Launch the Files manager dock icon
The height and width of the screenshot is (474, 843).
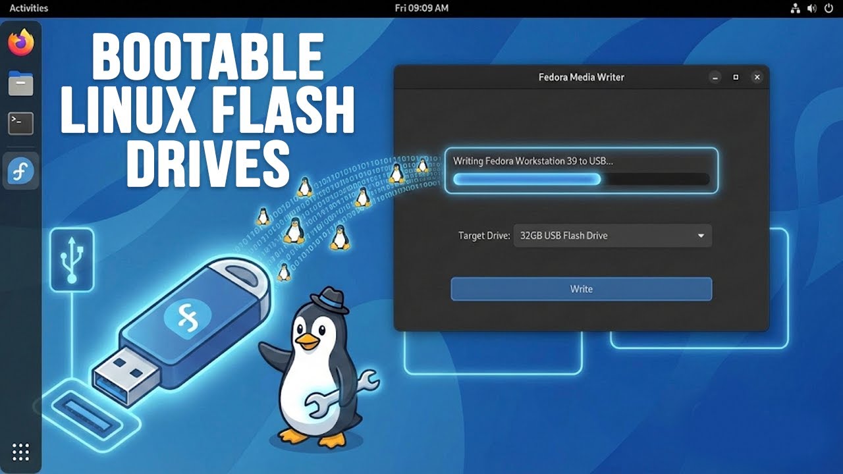coord(21,84)
